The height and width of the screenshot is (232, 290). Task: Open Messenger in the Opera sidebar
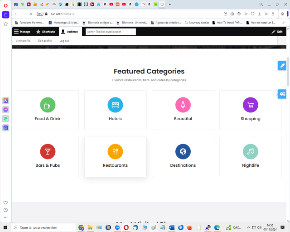click(5, 110)
